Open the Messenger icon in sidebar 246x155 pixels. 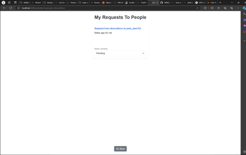point(244,26)
